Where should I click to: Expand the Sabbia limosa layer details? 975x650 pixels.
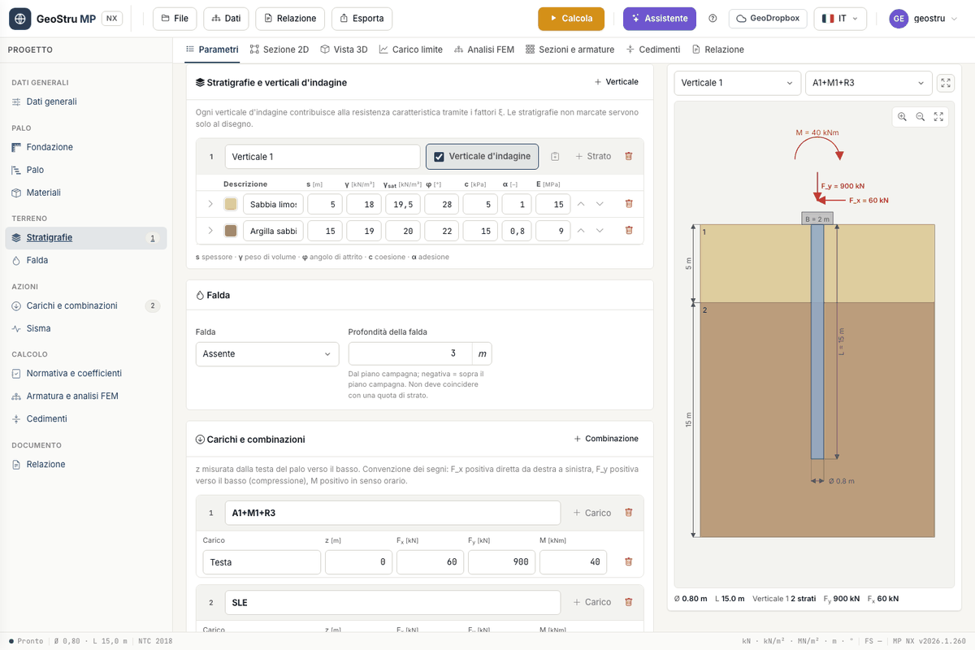click(x=210, y=204)
